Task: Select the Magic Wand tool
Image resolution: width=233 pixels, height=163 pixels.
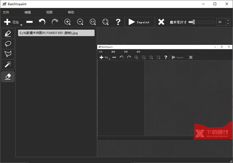Action: (x=8, y=64)
